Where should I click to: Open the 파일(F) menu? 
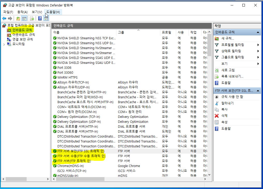(x=8, y=12)
